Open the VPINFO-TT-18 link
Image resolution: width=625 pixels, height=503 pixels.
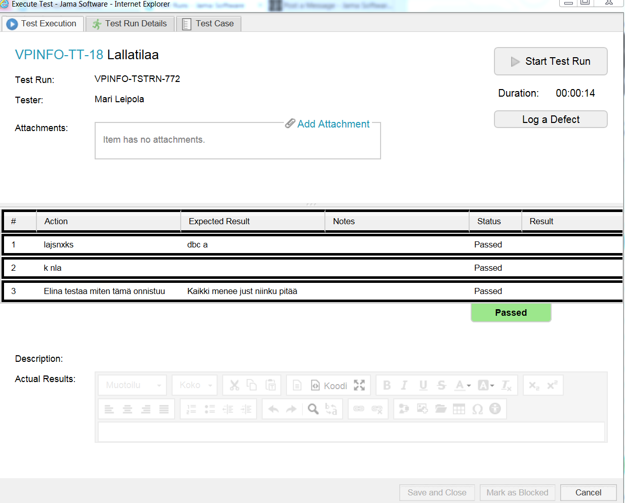point(59,55)
